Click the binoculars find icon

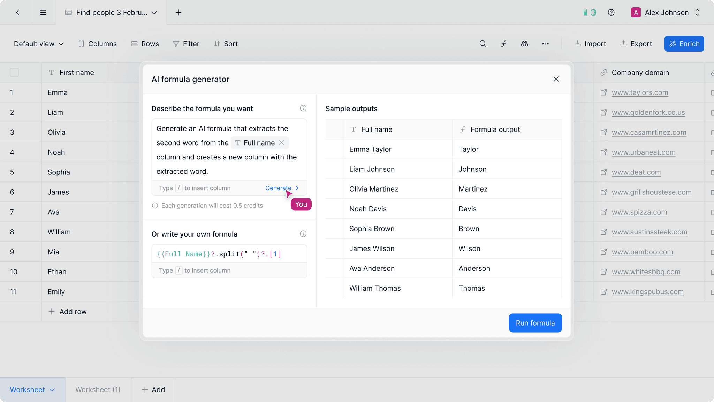[524, 44]
